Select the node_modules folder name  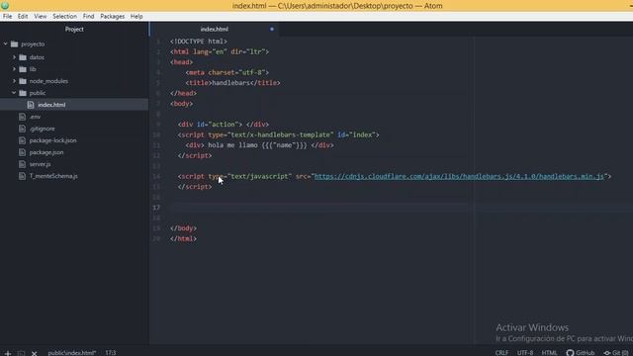48,81
